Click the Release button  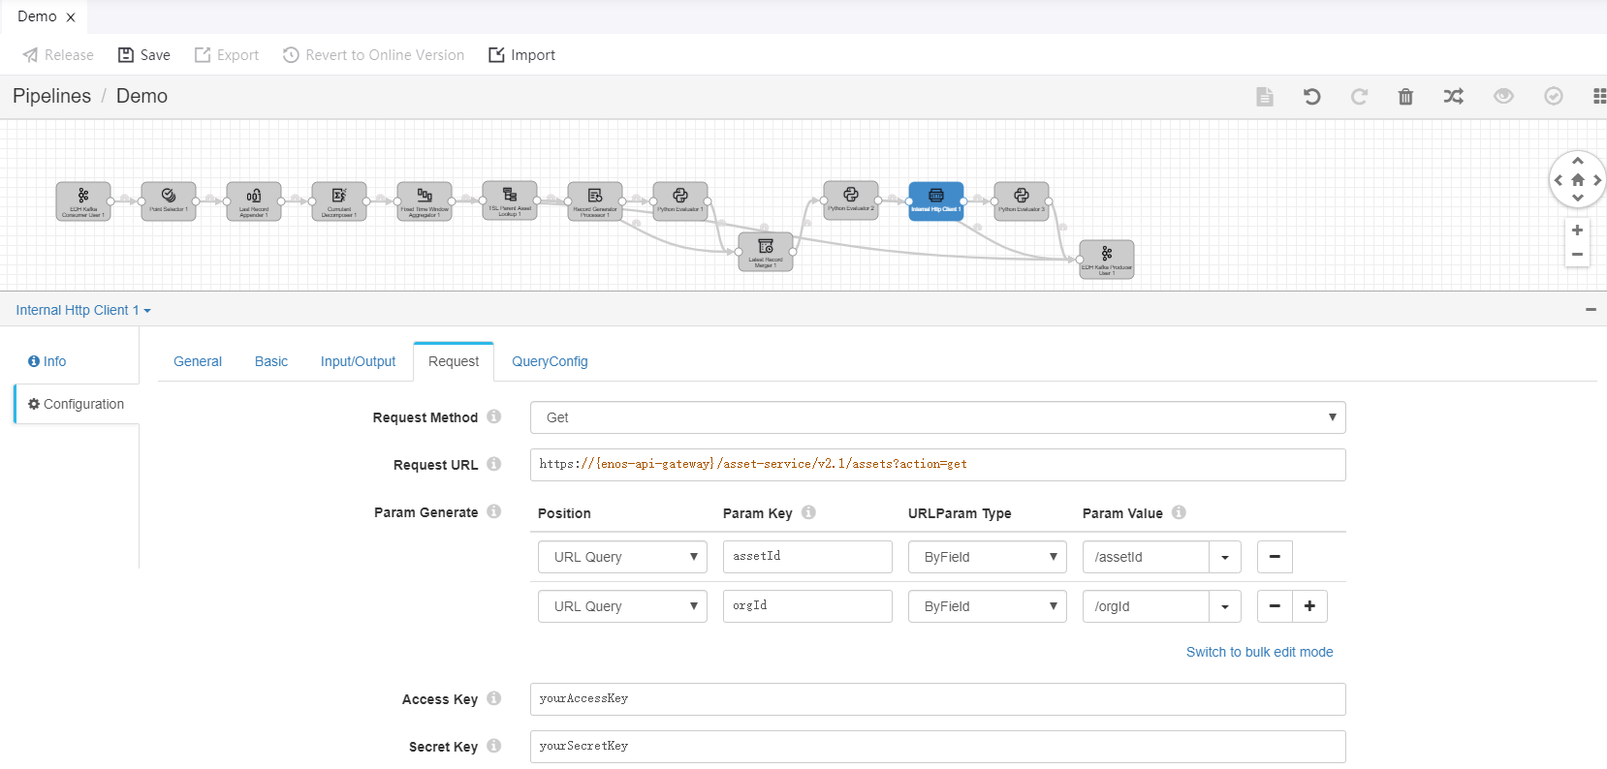coord(58,55)
